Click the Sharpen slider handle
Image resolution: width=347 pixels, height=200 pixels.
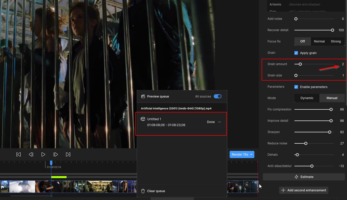(x=329, y=132)
